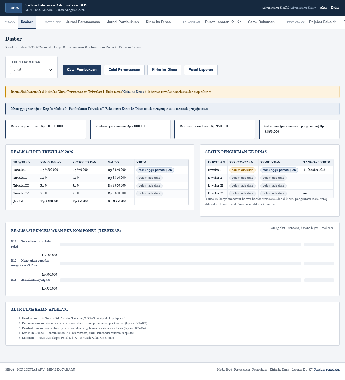Open Pusat Laporan K1–K7 menu

pos(223,22)
